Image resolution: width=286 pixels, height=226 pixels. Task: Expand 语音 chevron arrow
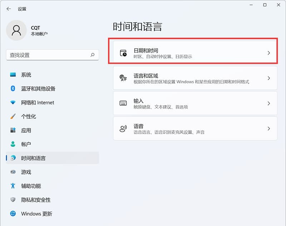click(269, 129)
